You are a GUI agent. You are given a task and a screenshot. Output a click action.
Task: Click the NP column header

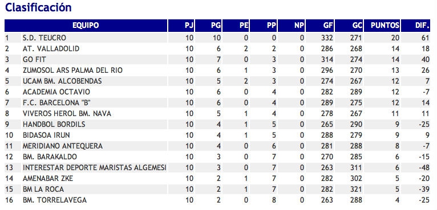click(x=292, y=26)
